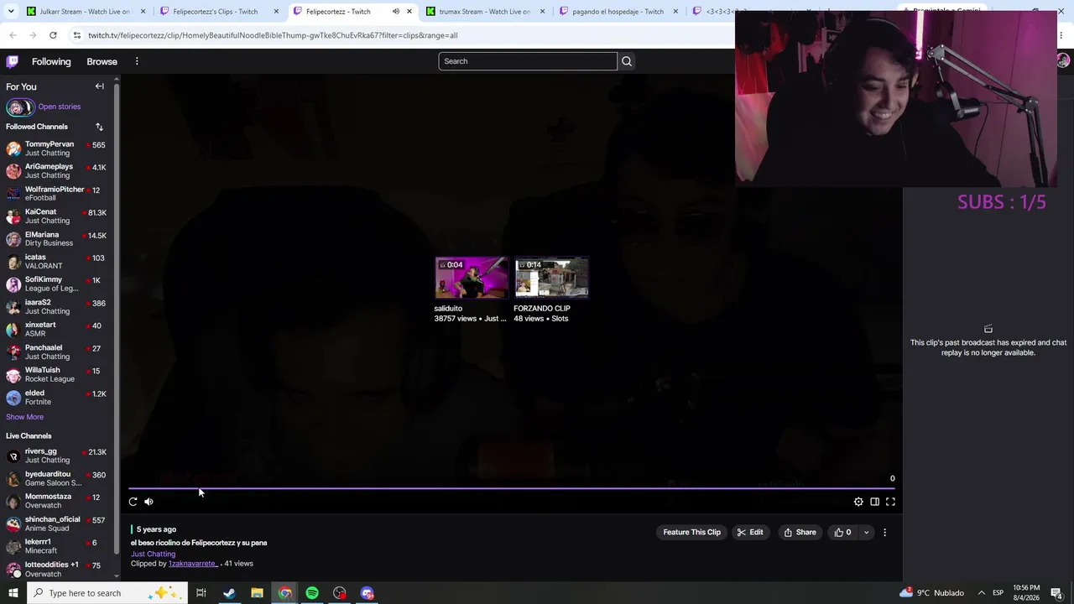Image resolution: width=1074 pixels, height=604 pixels.
Task: Open the Windows notification center
Action: pyautogui.click(x=1056, y=593)
